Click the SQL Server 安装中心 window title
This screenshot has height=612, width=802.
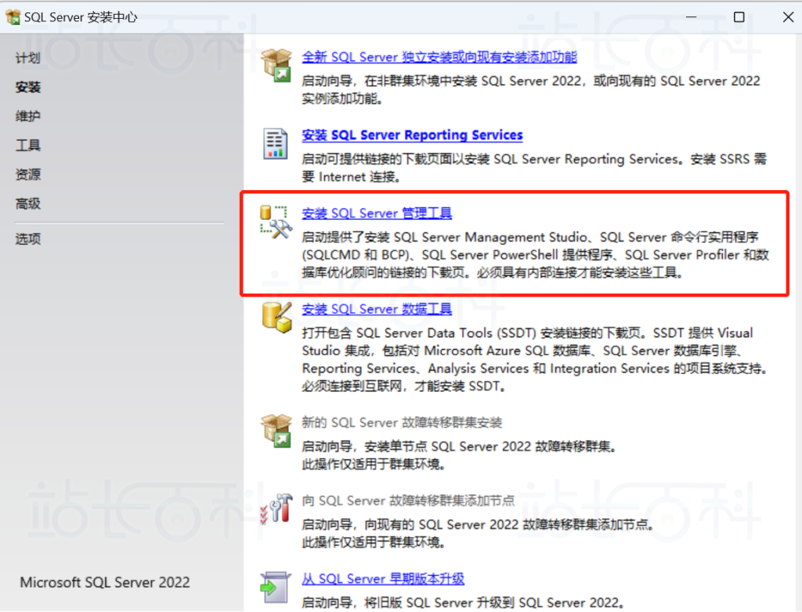[x=81, y=17]
